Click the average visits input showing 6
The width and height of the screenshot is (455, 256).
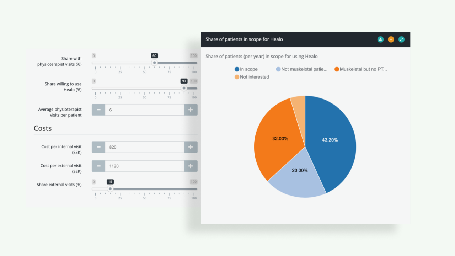click(x=145, y=110)
